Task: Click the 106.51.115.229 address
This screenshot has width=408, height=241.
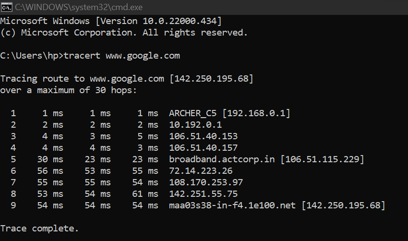Action: (322, 159)
